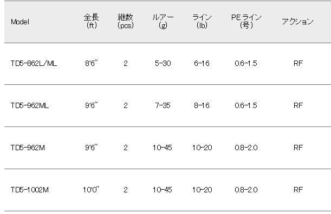The image size is (331, 214).
Task: Select the RF action of TD5-1002M
Action: [298, 190]
